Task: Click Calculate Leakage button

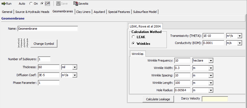Action: (x=158, y=99)
